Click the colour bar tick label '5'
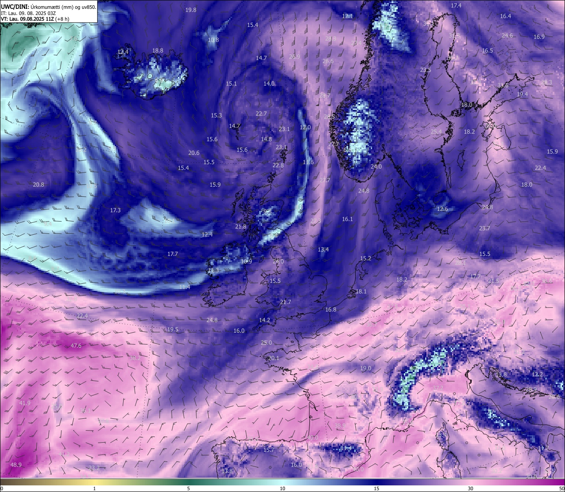The width and height of the screenshot is (565, 492). (188, 488)
